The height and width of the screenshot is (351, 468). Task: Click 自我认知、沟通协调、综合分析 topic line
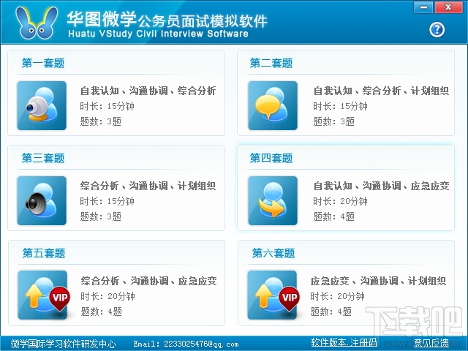(x=148, y=91)
